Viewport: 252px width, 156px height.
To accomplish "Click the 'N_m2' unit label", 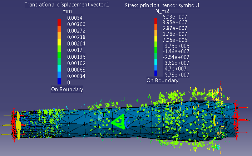I will point(162,11).
